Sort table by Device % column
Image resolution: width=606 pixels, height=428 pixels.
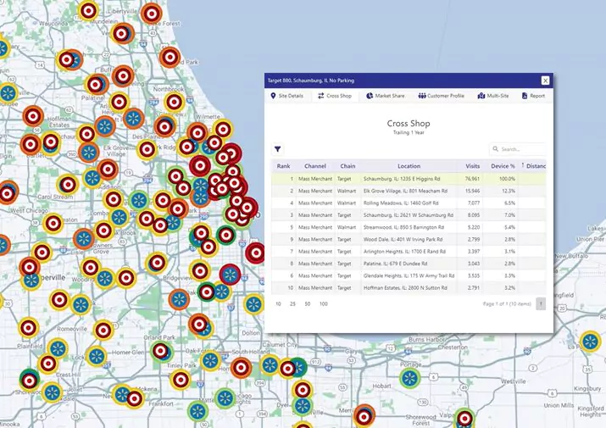coord(503,166)
